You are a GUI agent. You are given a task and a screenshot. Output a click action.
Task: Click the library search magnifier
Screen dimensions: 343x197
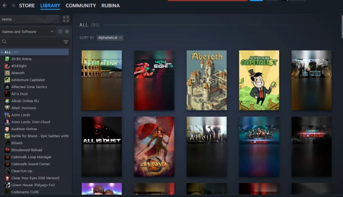pos(4,42)
